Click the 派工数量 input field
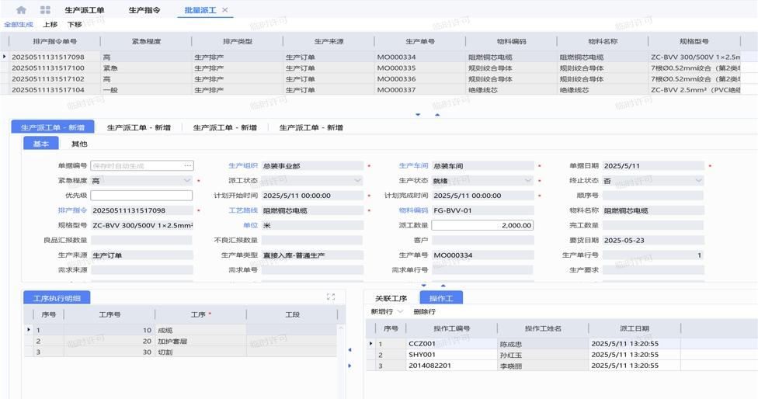 pyautogui.click(x=482, y=225)
